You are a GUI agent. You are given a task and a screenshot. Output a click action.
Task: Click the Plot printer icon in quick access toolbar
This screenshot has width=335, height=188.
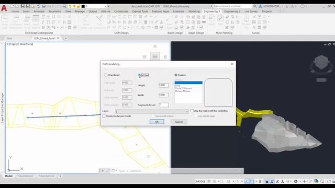pyautogui.click(x=43, y=6)
